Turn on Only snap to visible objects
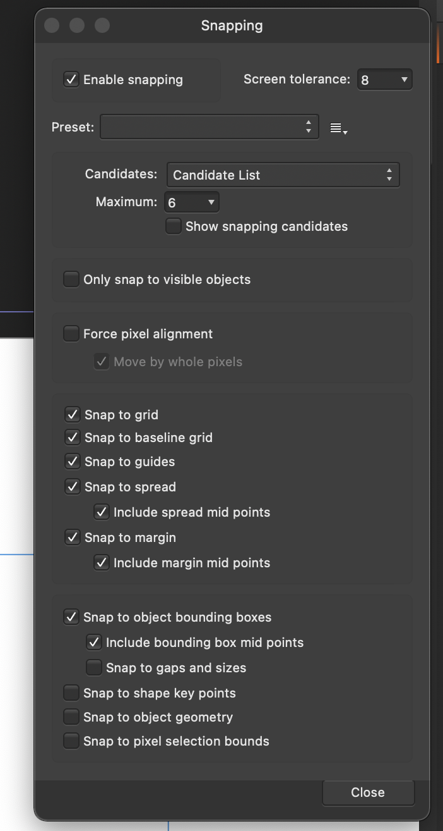Screen dimensions: 443x831 tap(71, 279)
